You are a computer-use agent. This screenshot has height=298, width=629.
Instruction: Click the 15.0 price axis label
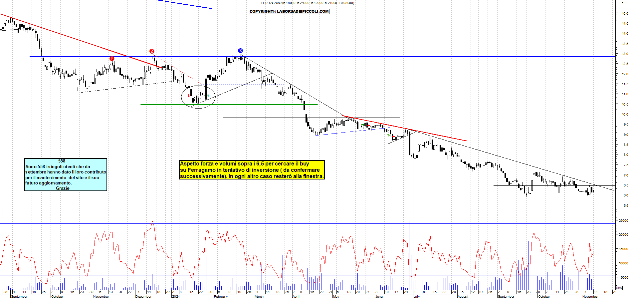pyautogui.click(x=625, y=13)
